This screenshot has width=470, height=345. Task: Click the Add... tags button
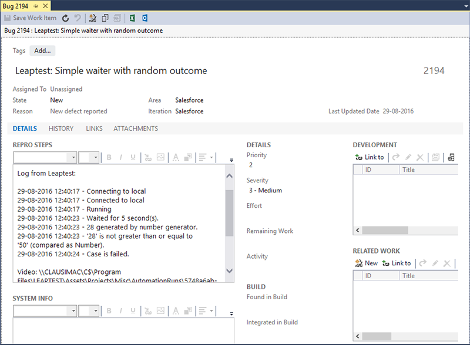pos(42,50)
